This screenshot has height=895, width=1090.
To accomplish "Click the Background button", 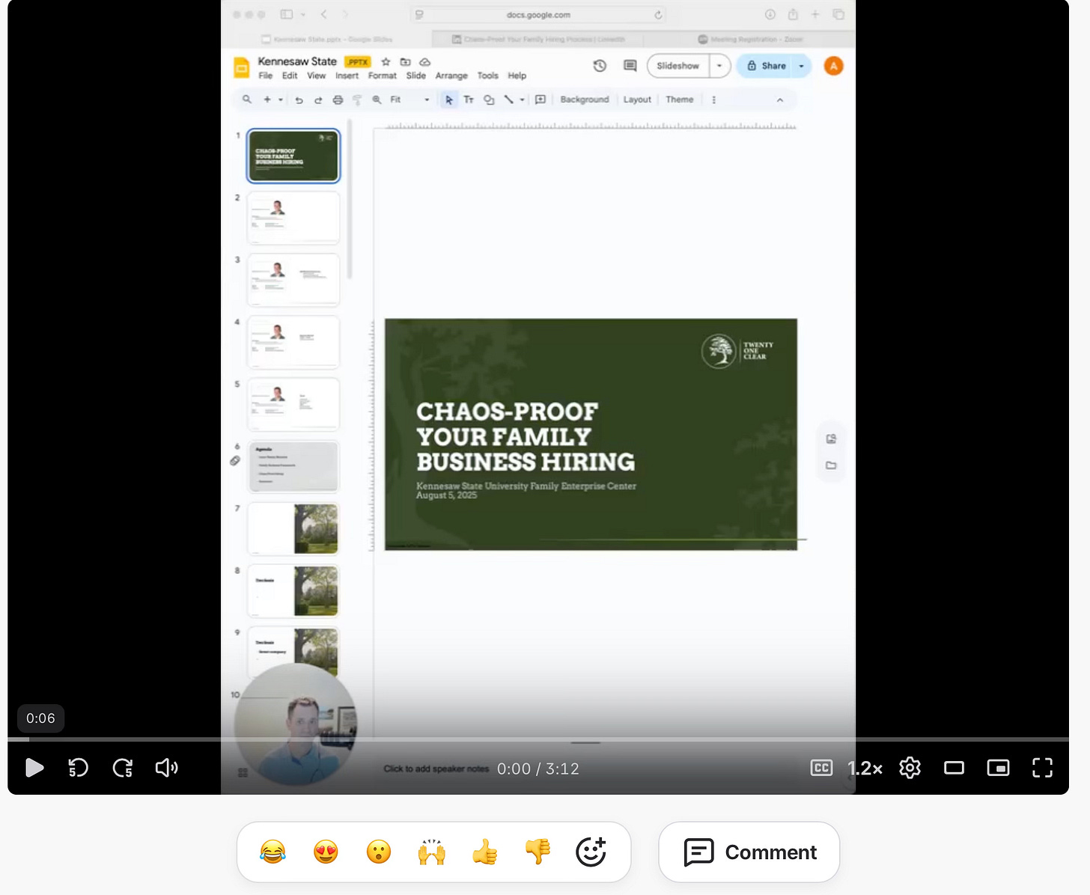I will click(585, 100).
